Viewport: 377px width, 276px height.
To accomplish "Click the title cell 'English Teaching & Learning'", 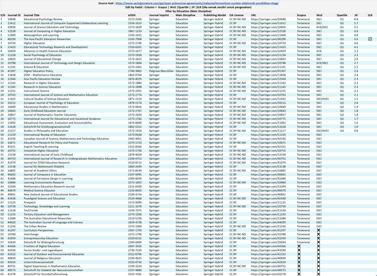I will pyautogui.click(x=41, y=147).
